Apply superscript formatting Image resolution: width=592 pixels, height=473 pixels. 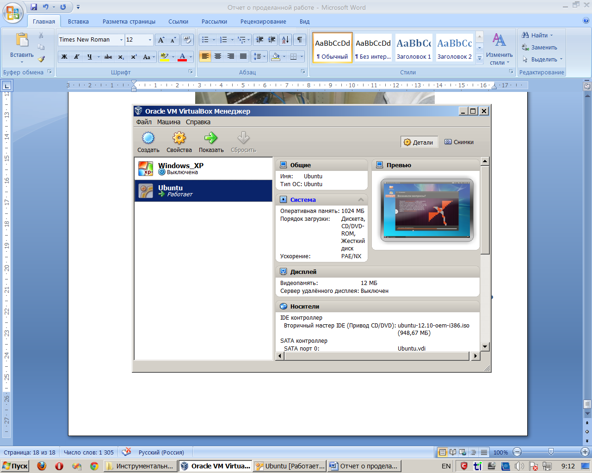134,57
